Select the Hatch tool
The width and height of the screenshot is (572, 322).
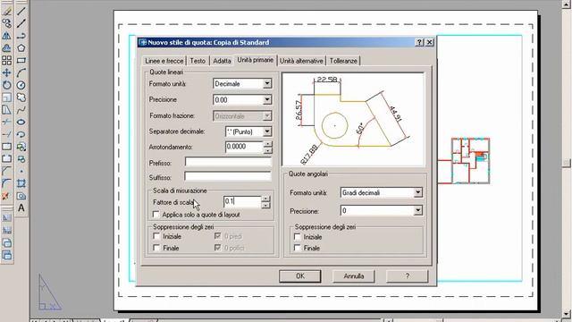point(21,183)
